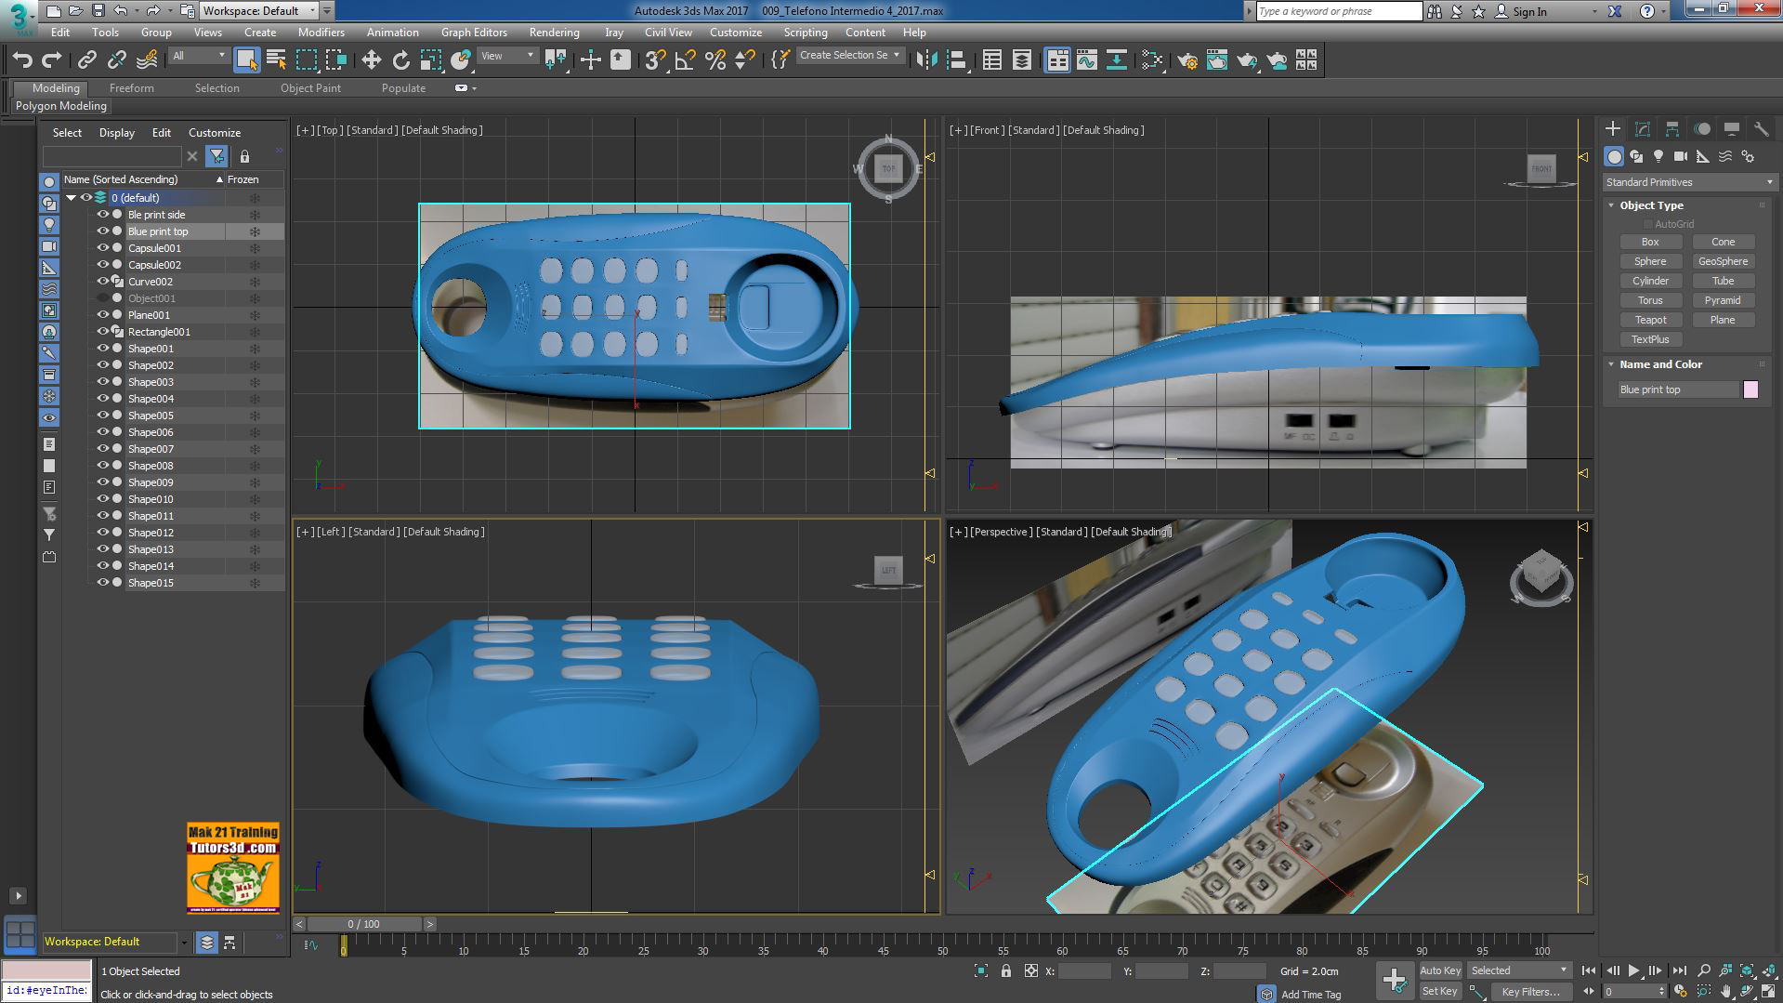This screenshot has width=1783, height=1003.
Task: Toggle visibility of Shape005 in Scene Explorer
Action: pos(102,416)
